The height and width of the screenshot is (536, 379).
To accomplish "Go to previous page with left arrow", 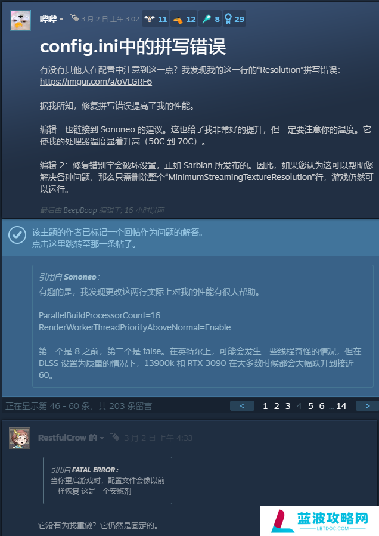I will click(x=242, y=406).
